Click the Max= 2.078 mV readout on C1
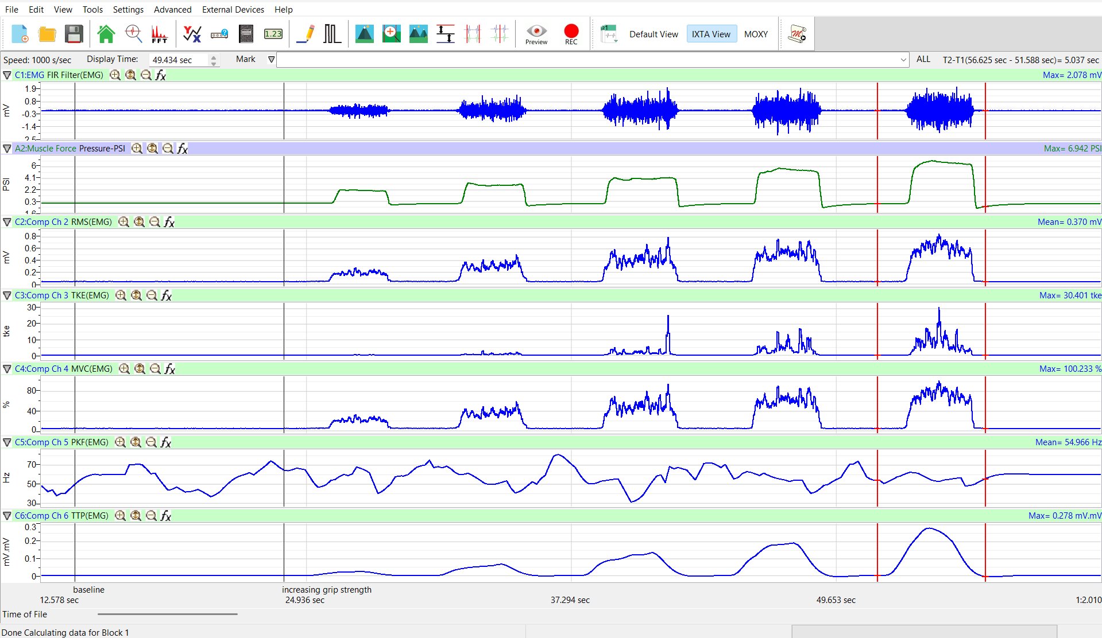Image resolution: width=1102 pixels, height=638 pixels. point(1072,75)
